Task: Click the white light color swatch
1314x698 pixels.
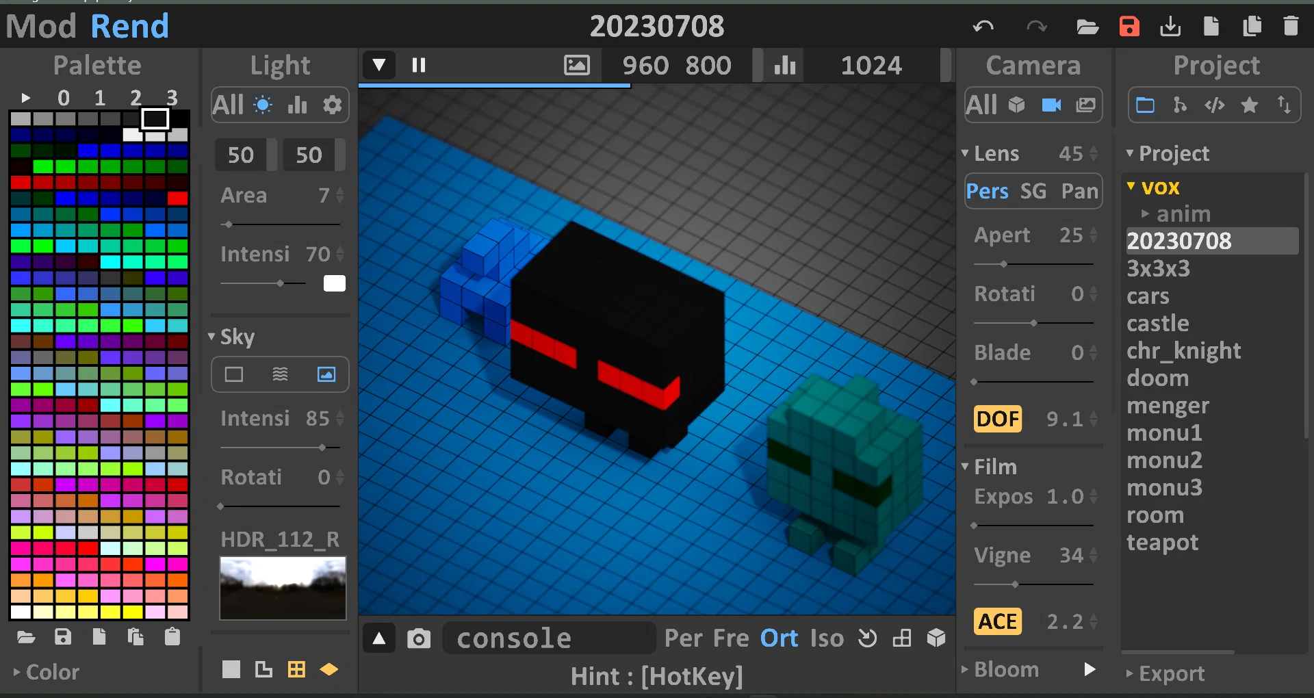Action: [x=335, y=283]
